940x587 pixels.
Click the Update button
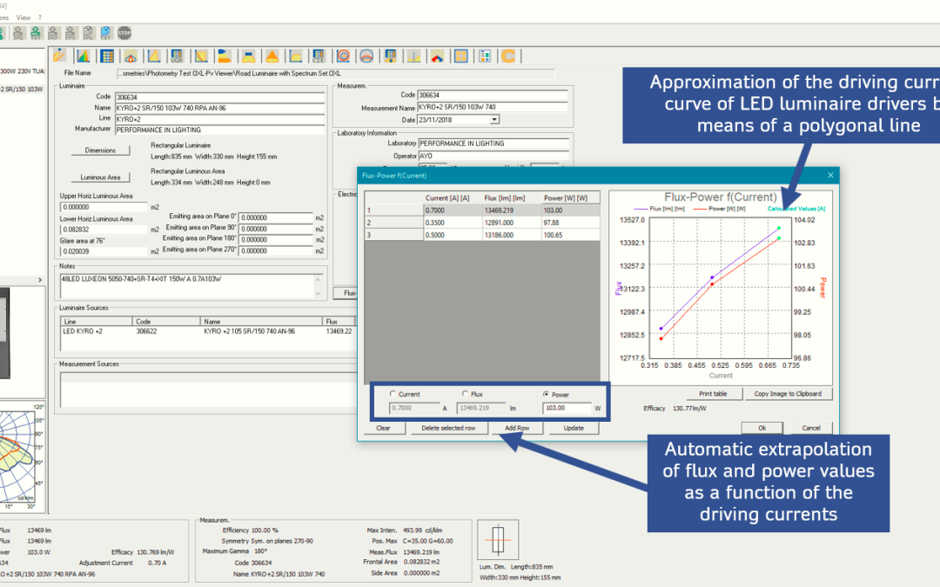(x=574, y=428)
